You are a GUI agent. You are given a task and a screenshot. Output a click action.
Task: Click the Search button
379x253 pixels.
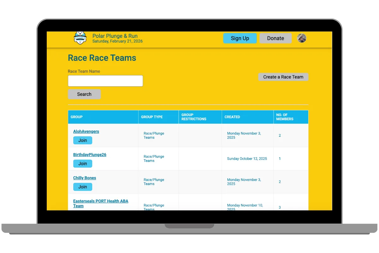click(x=84, y=94)
